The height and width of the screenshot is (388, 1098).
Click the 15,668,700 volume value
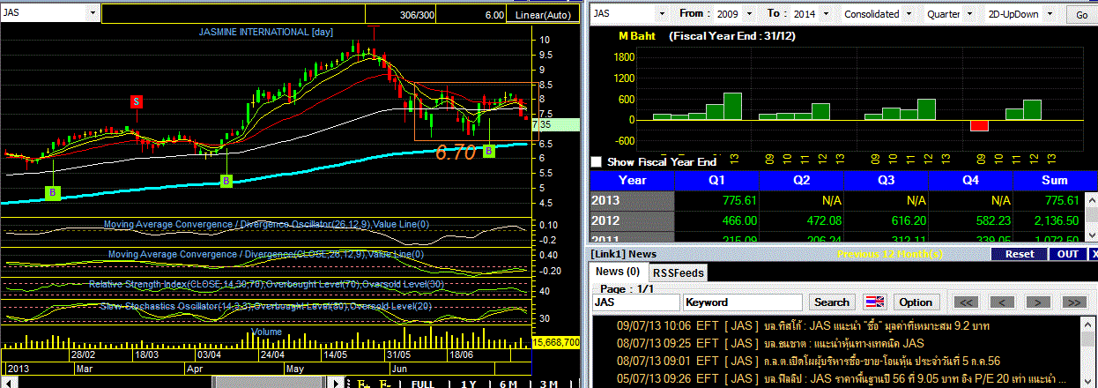pyautogui.click(x=557, y=342)
